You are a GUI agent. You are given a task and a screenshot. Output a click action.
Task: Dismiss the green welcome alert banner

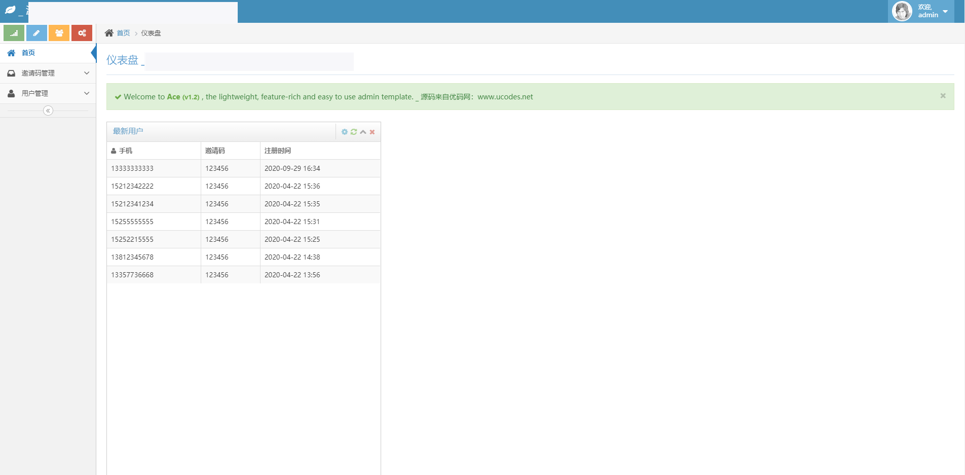point(943,96)
